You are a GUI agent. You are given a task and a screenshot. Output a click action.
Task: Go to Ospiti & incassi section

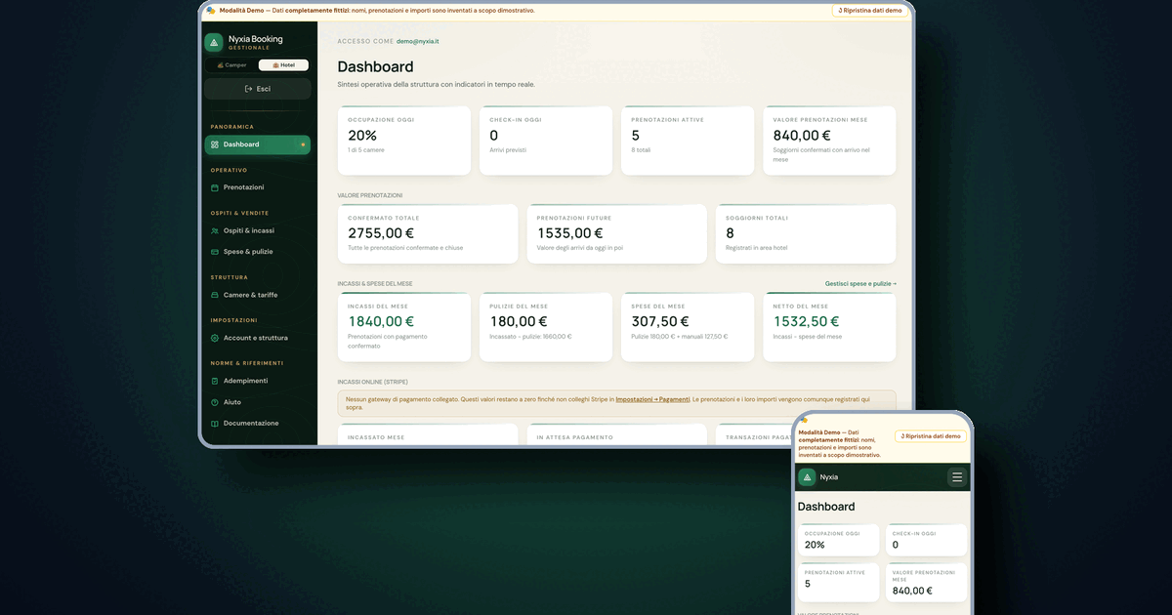point(258,230)
